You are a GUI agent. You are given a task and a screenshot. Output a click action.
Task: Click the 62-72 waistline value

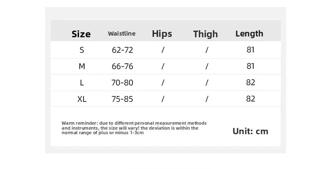(x=122, y=50)
